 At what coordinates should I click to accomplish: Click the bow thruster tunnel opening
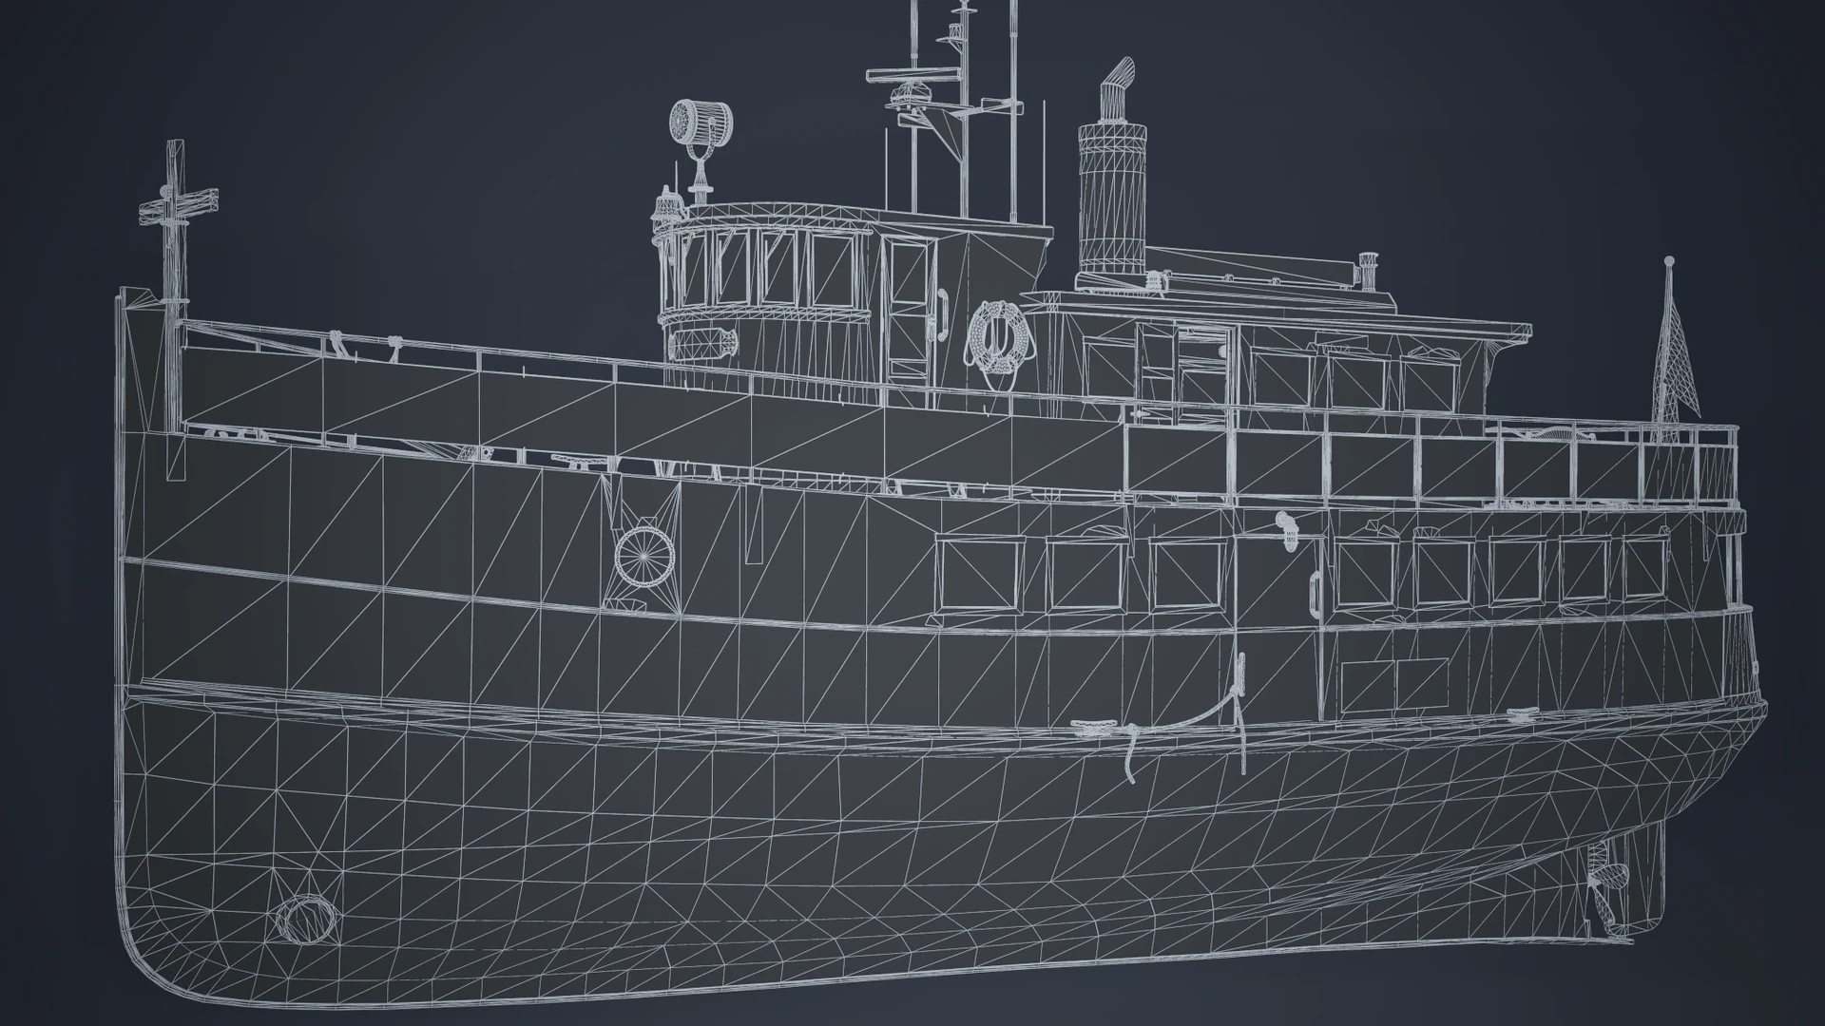(306, 919)
